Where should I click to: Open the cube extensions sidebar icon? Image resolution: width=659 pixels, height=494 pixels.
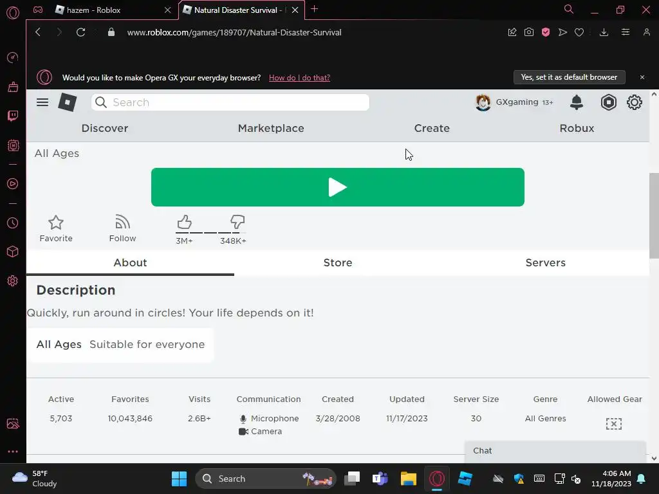pyautogui.click(x=13, y=252)
